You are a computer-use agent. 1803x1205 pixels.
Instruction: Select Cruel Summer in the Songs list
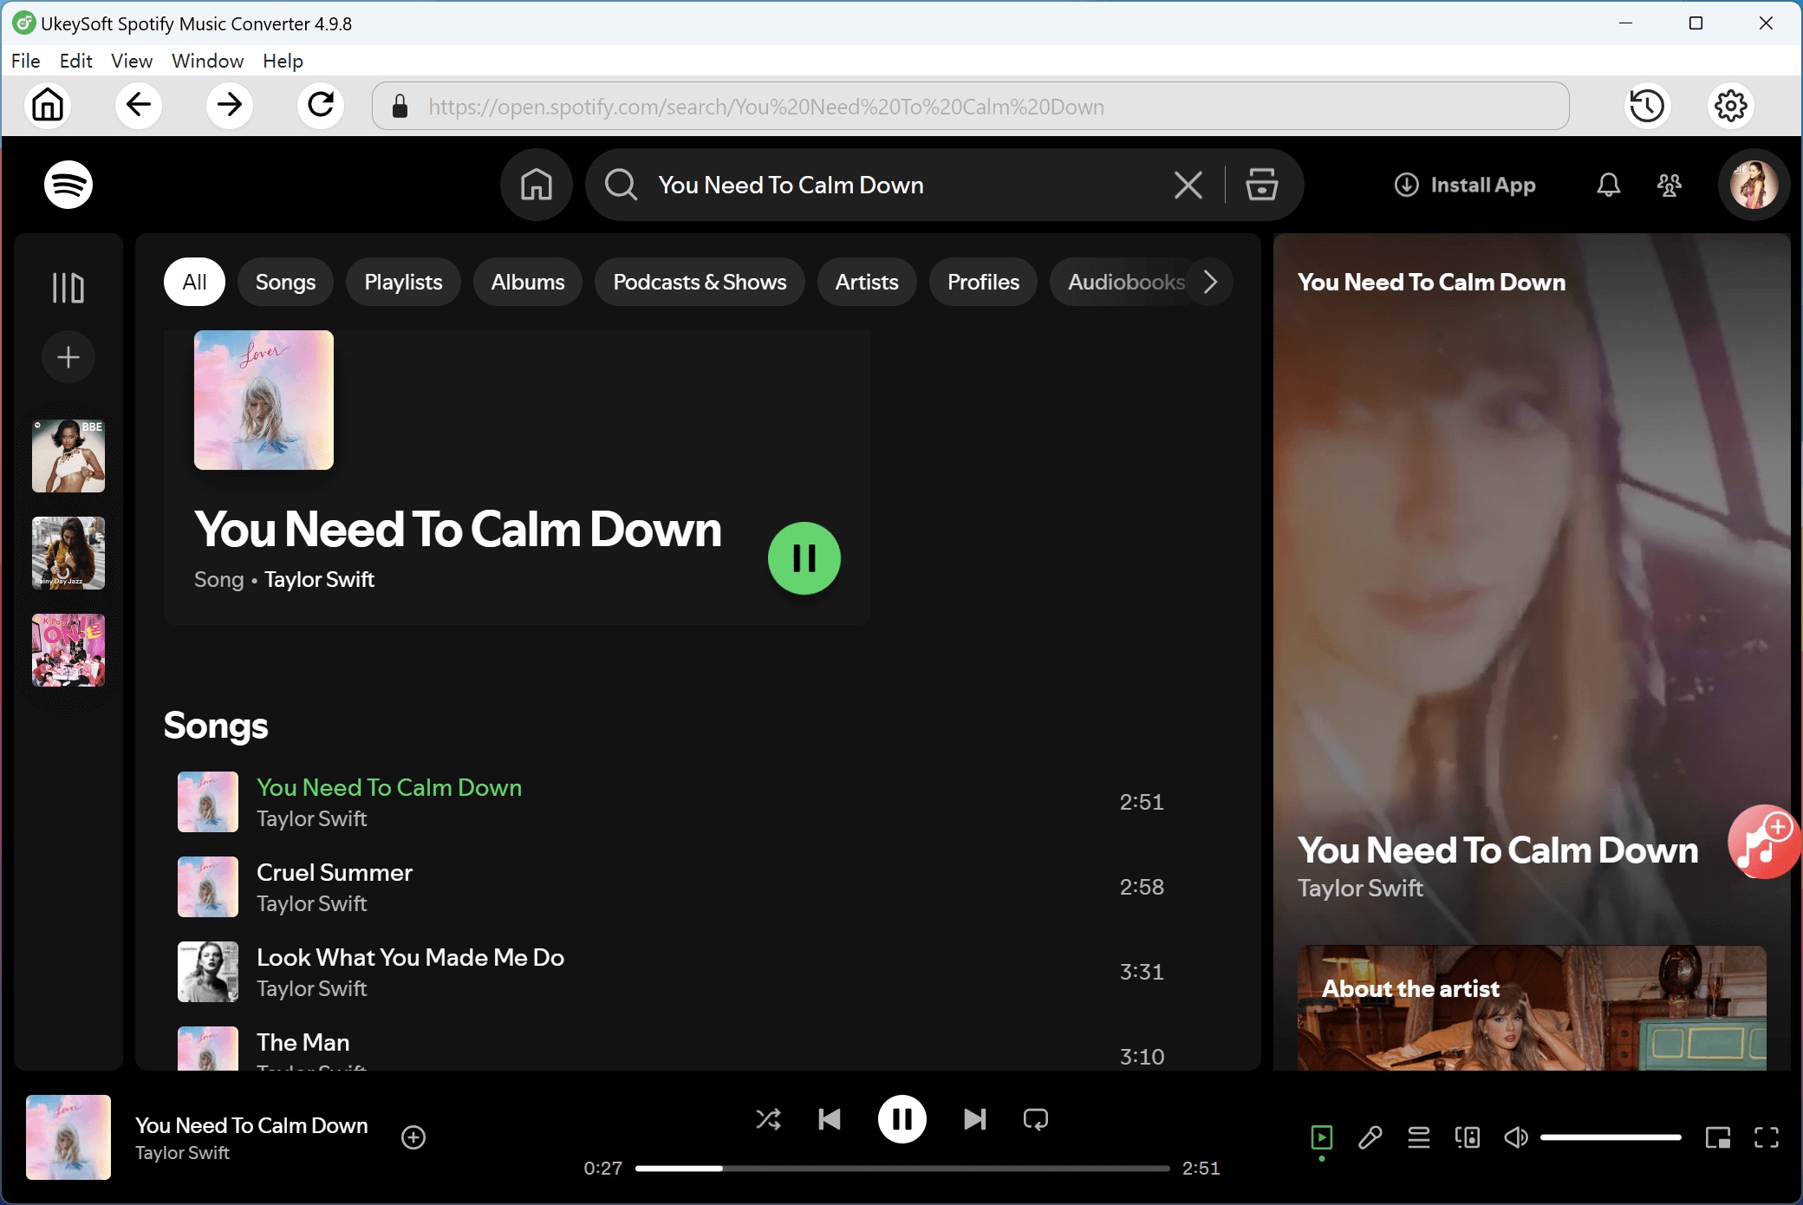coord(335,872)
